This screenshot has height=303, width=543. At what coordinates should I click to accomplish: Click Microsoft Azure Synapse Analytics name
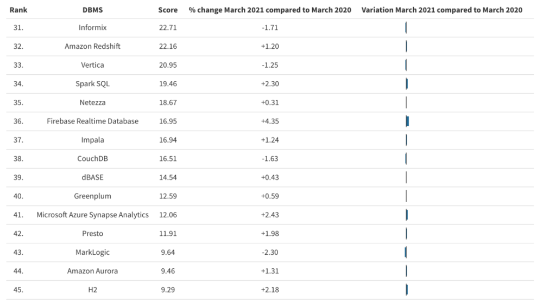coord(92,215)
